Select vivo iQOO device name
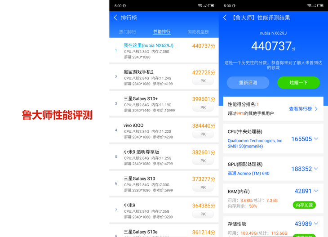The image size is (328, 237). tap(133, 125)
